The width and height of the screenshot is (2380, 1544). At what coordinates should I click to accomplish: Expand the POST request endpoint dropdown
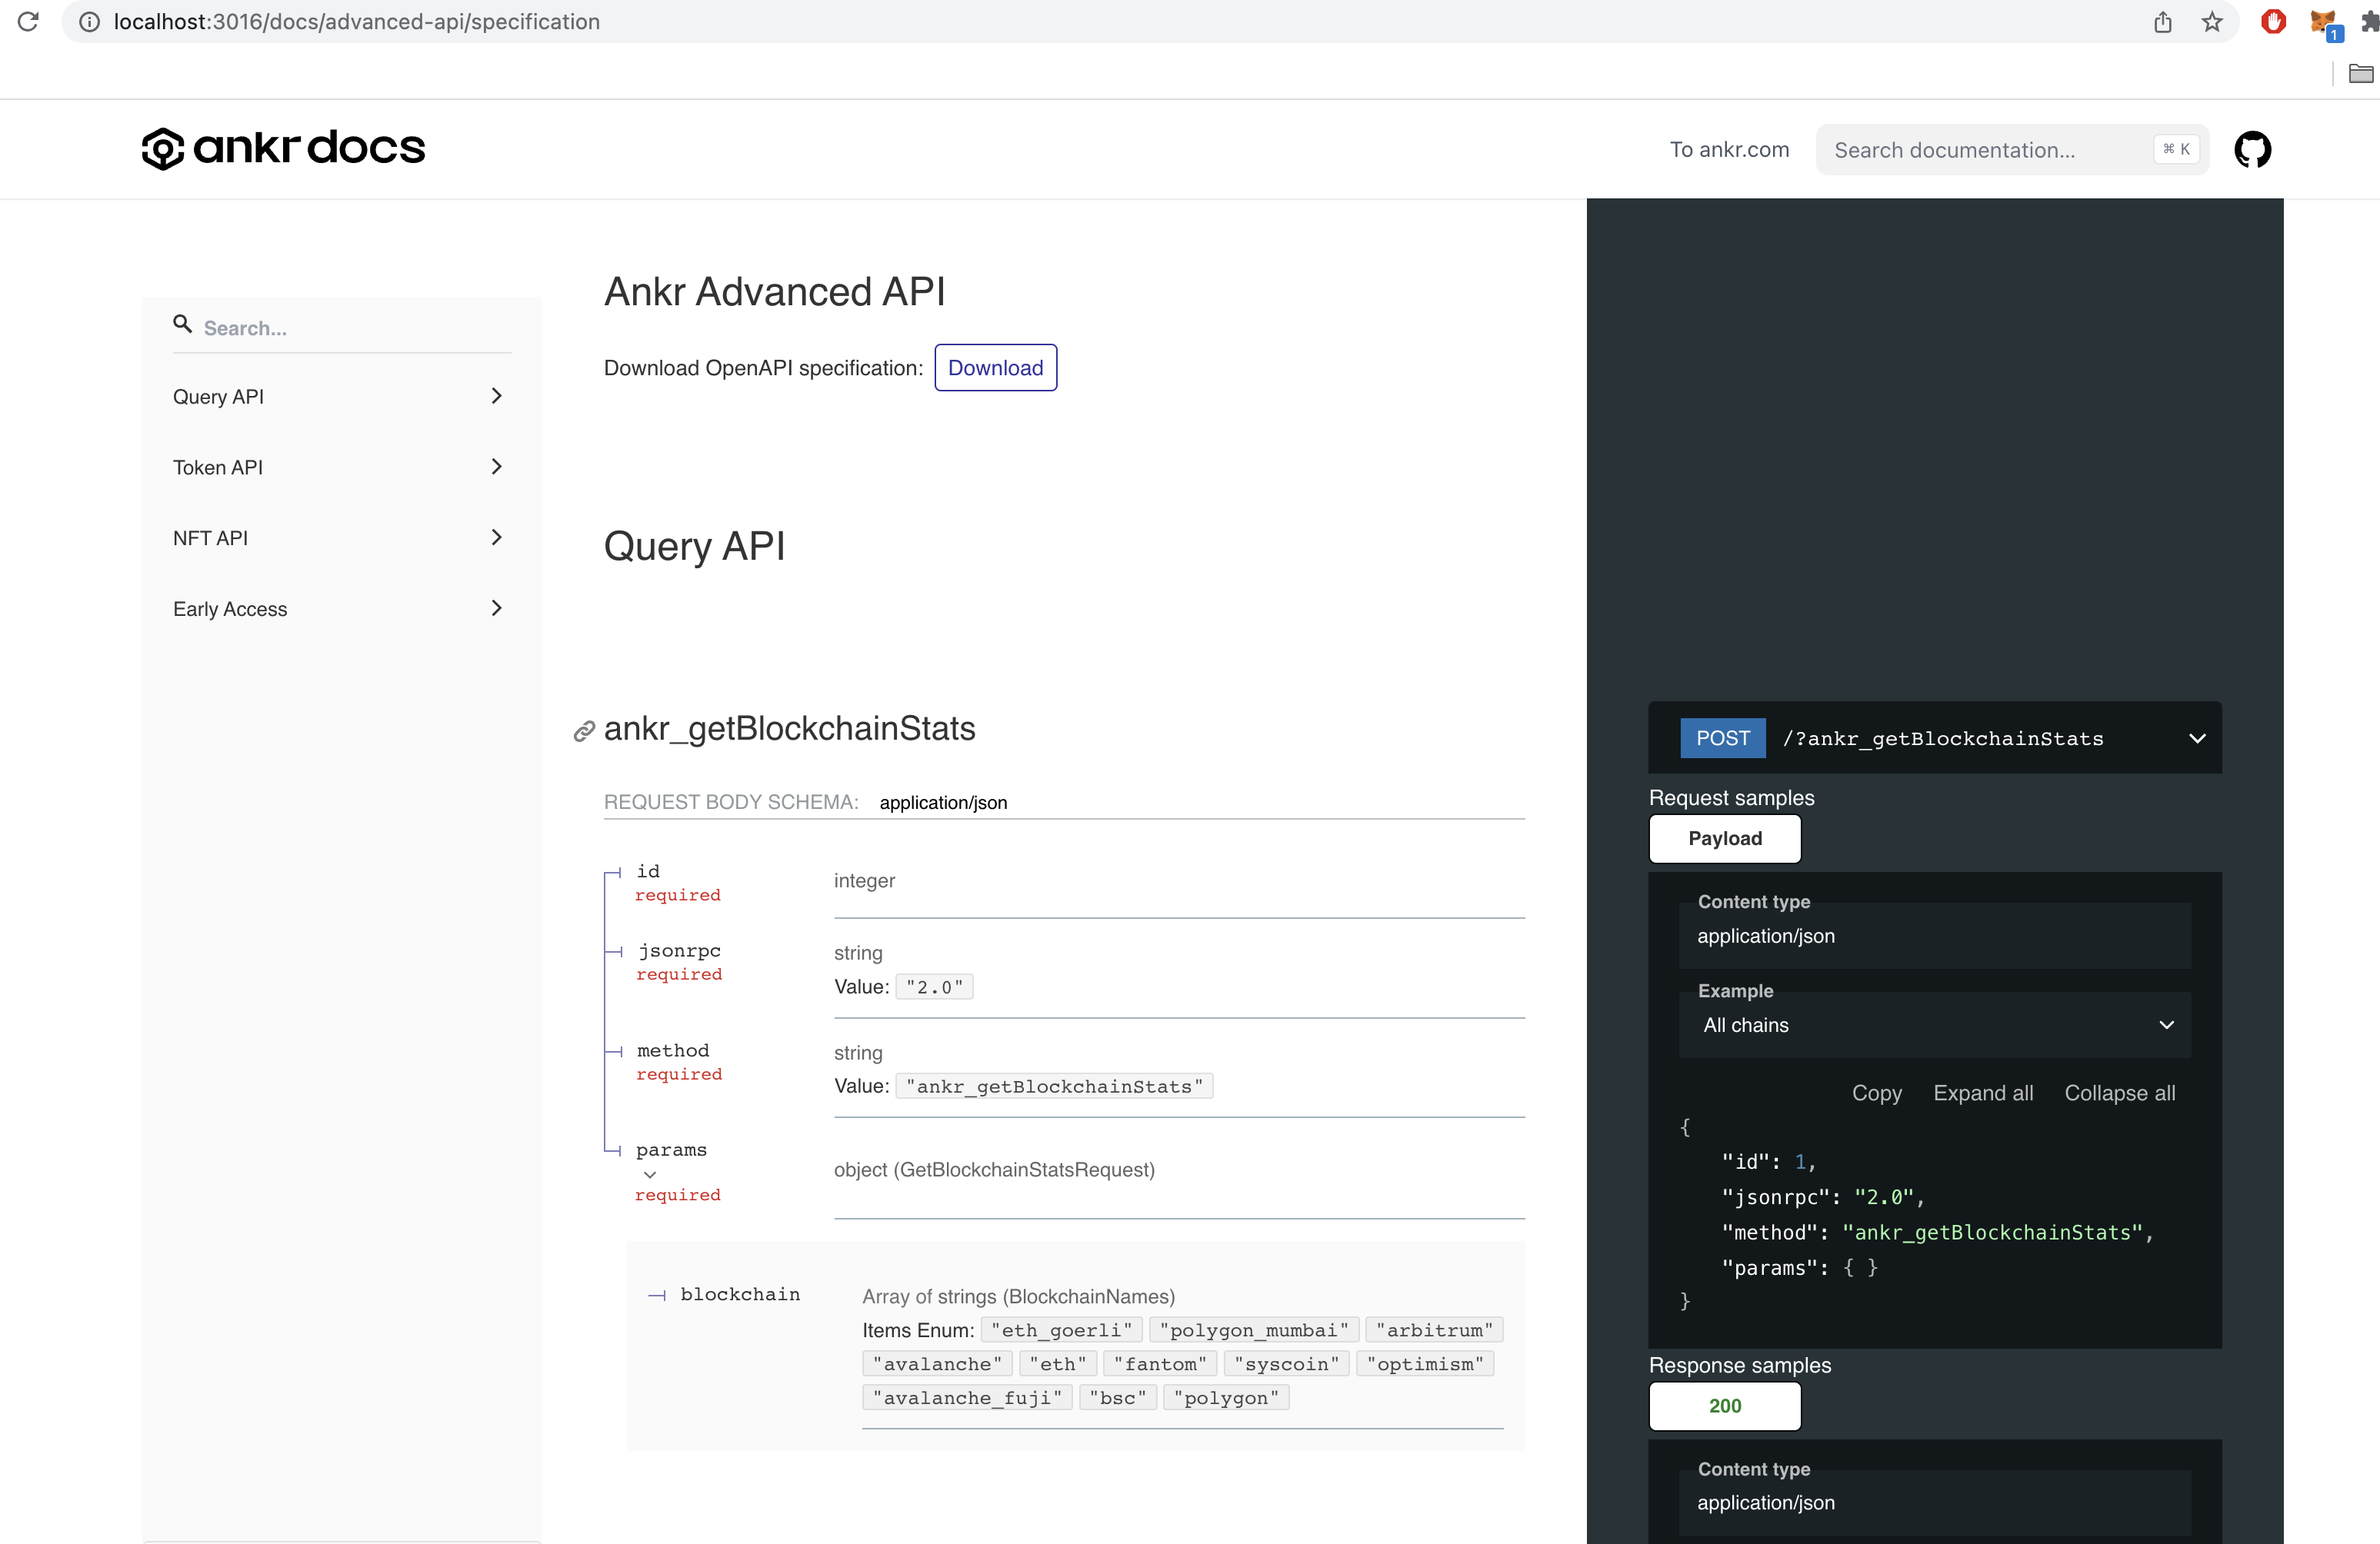2196,738
